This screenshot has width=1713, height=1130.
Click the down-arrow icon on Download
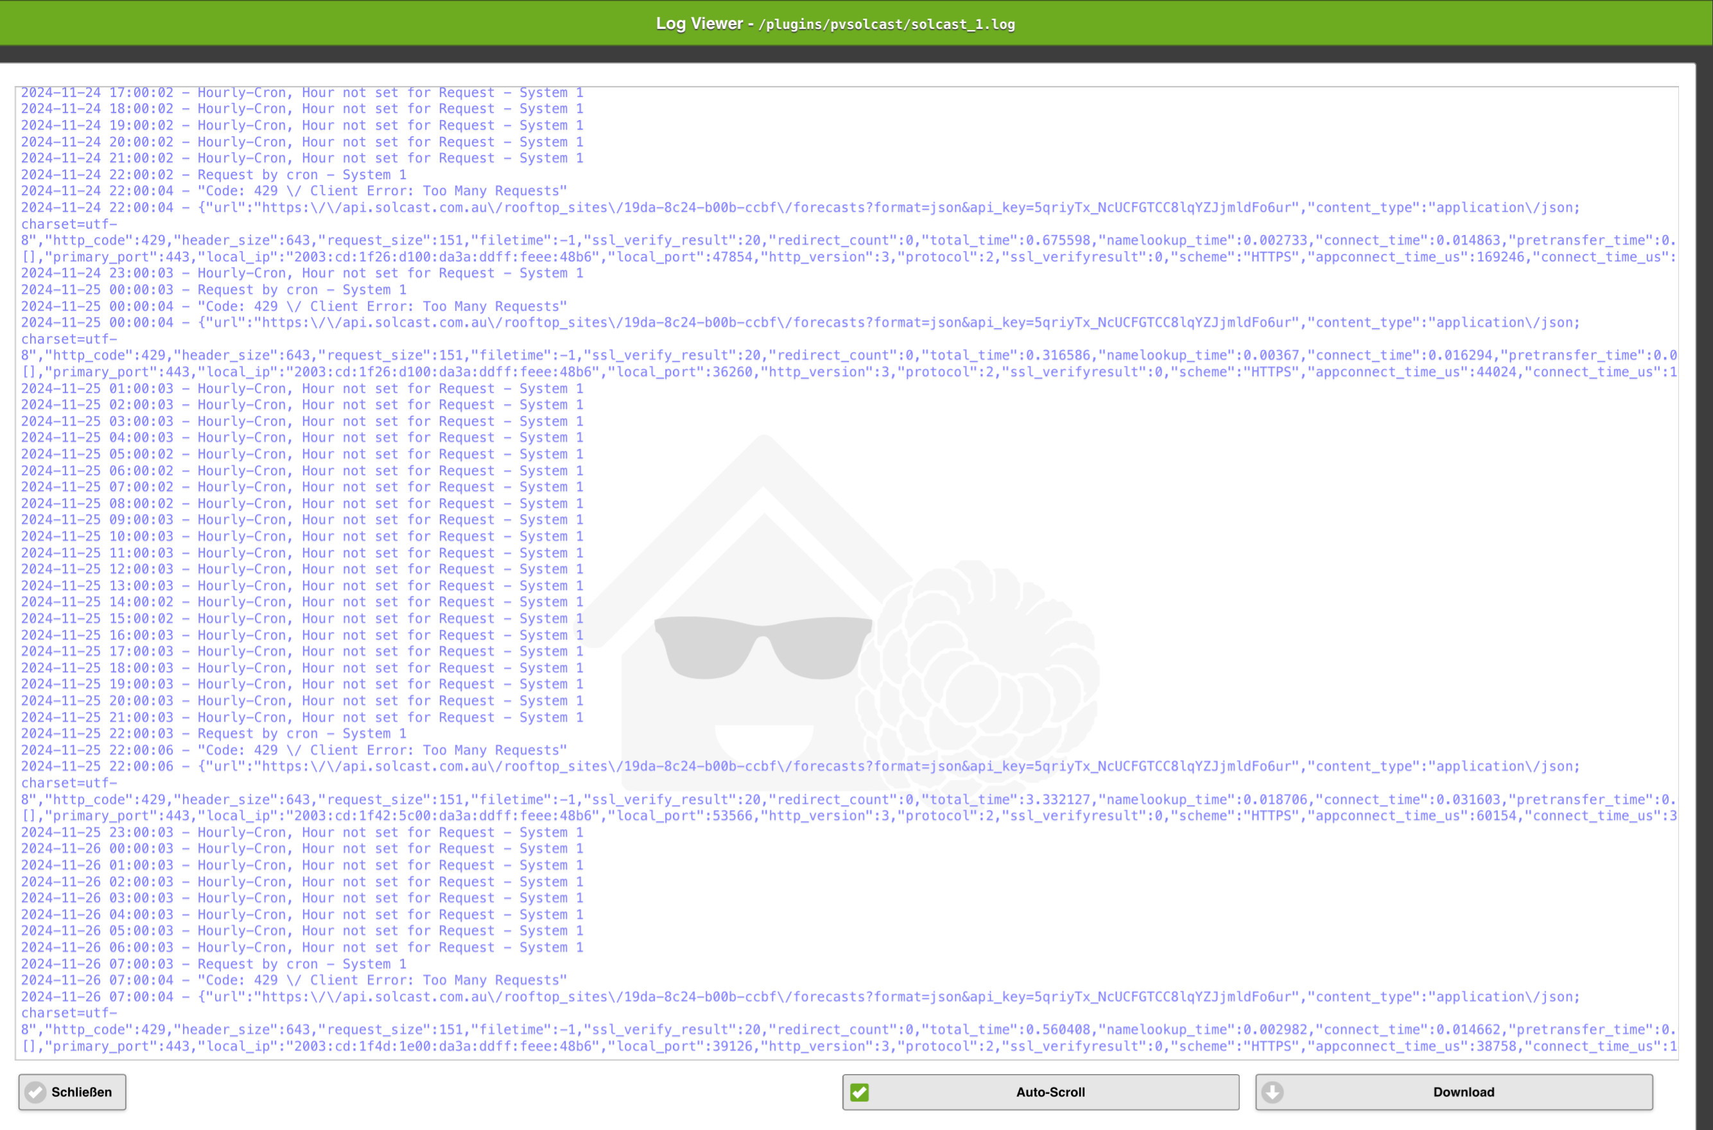pos(1272,1092)
